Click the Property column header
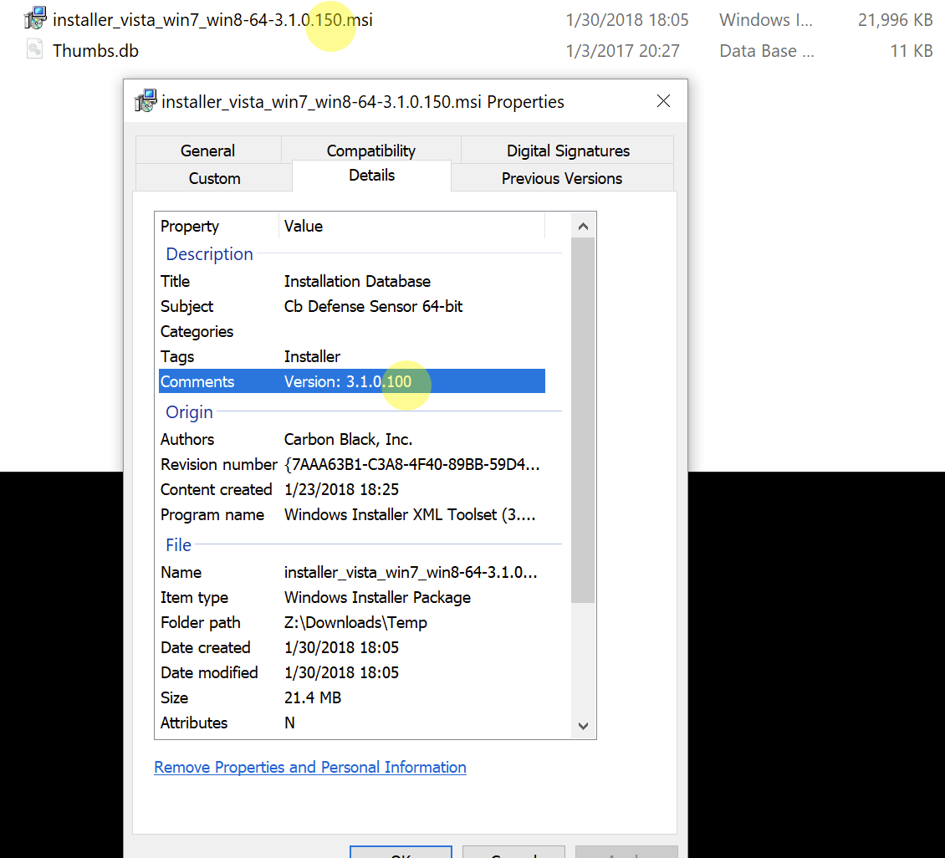The width and height of the screenshot is (945, 858). pyautogui.click(x=189, y=226)
